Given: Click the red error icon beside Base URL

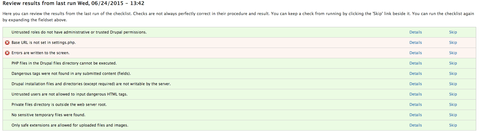Looking at the screenshot, I should 7,43.
